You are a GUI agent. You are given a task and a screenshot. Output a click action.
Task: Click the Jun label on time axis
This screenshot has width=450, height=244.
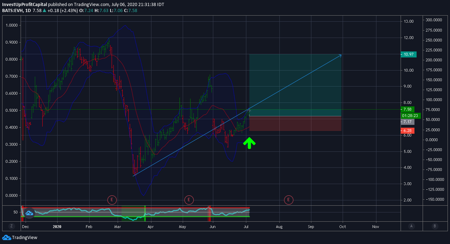coord(213,226)
